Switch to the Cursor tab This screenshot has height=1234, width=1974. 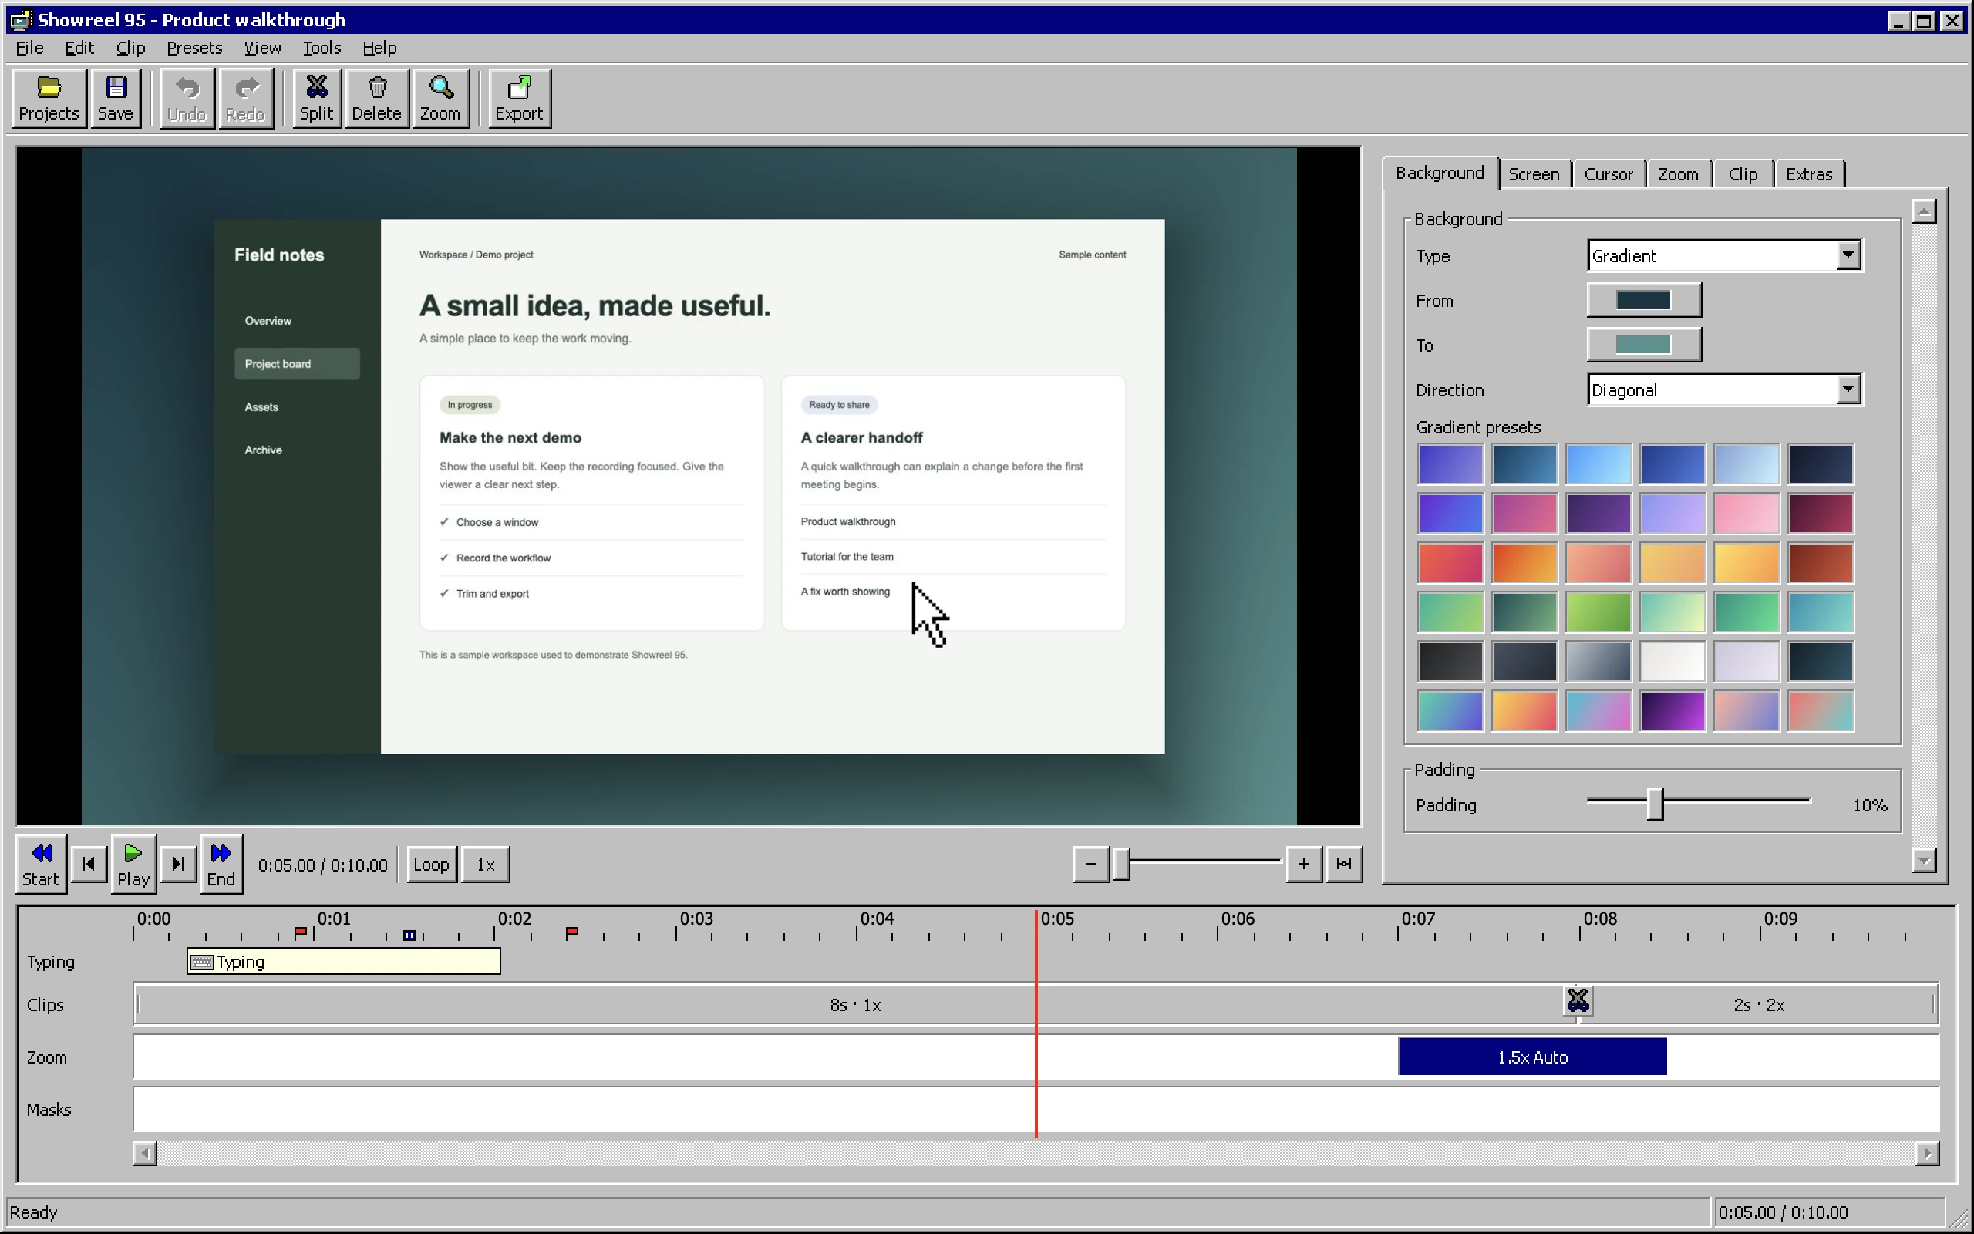tap(1608, 174)
